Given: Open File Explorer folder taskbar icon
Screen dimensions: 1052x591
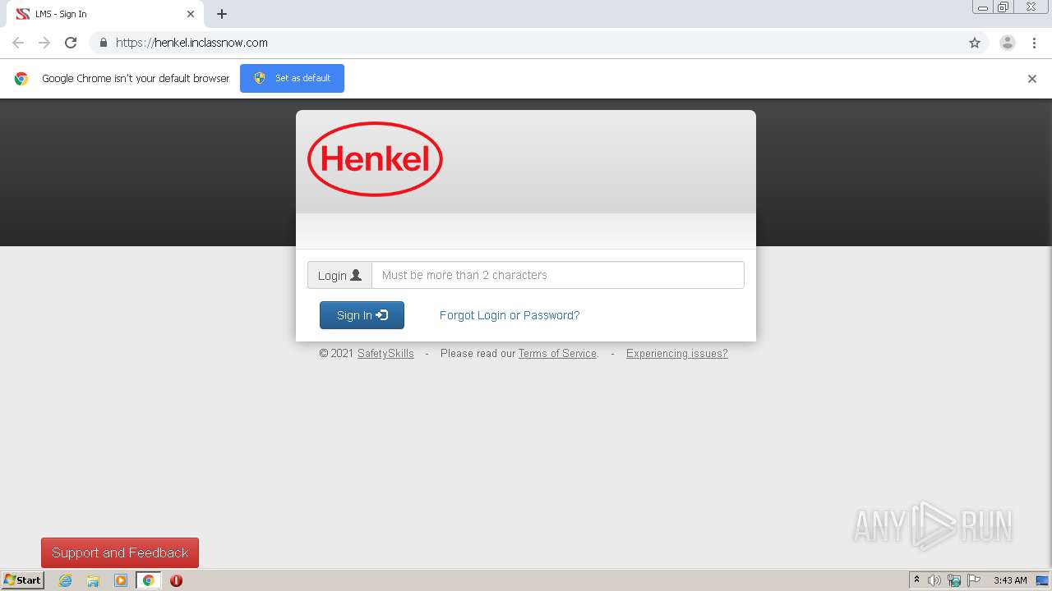Looking at the screenshot, I should [x=93, y=580].
